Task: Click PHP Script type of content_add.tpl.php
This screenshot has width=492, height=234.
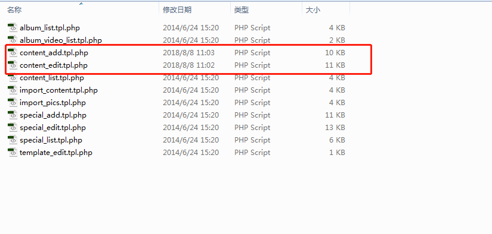Action: point(252,53)
